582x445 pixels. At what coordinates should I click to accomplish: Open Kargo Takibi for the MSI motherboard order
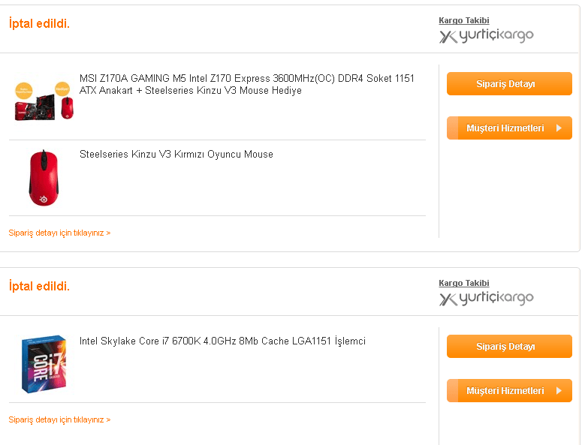coord(463,20)
